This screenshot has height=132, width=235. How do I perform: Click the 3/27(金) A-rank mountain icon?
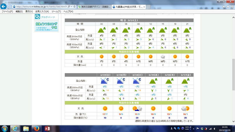[185, 81]
